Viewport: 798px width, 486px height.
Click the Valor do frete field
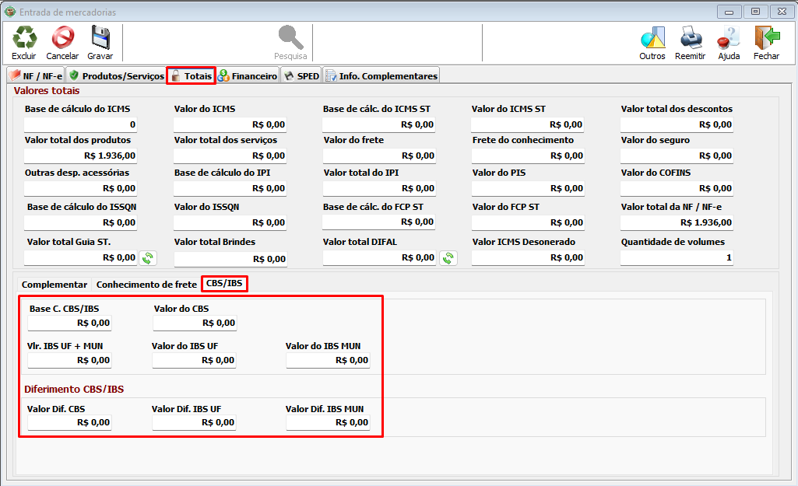pyautogui.click(x=379, y=156)
